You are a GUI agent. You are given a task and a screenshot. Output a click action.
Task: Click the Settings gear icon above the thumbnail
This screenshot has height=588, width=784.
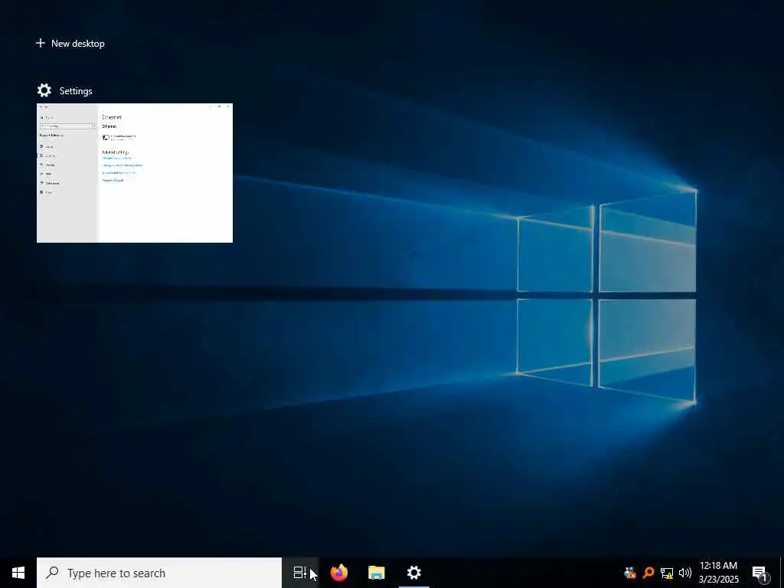[44, 90]
